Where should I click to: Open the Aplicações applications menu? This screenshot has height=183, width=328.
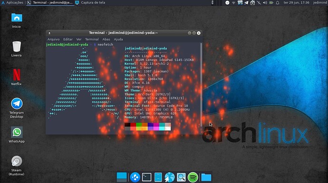coord(12,2)
